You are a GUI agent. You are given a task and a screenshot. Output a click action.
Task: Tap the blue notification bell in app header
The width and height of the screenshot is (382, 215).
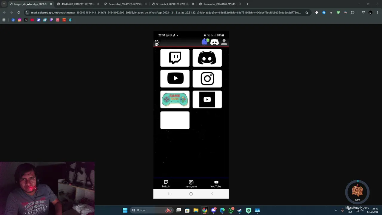205,42
